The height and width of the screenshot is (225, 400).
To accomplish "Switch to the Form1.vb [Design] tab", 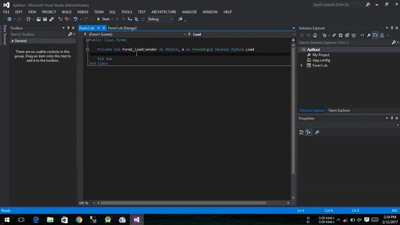I will coord(122,28).
